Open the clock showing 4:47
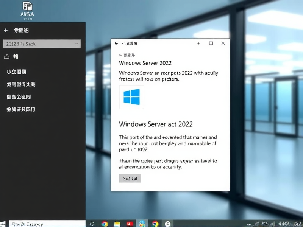The width and height of the screenshot is (303, 227). 284,222
